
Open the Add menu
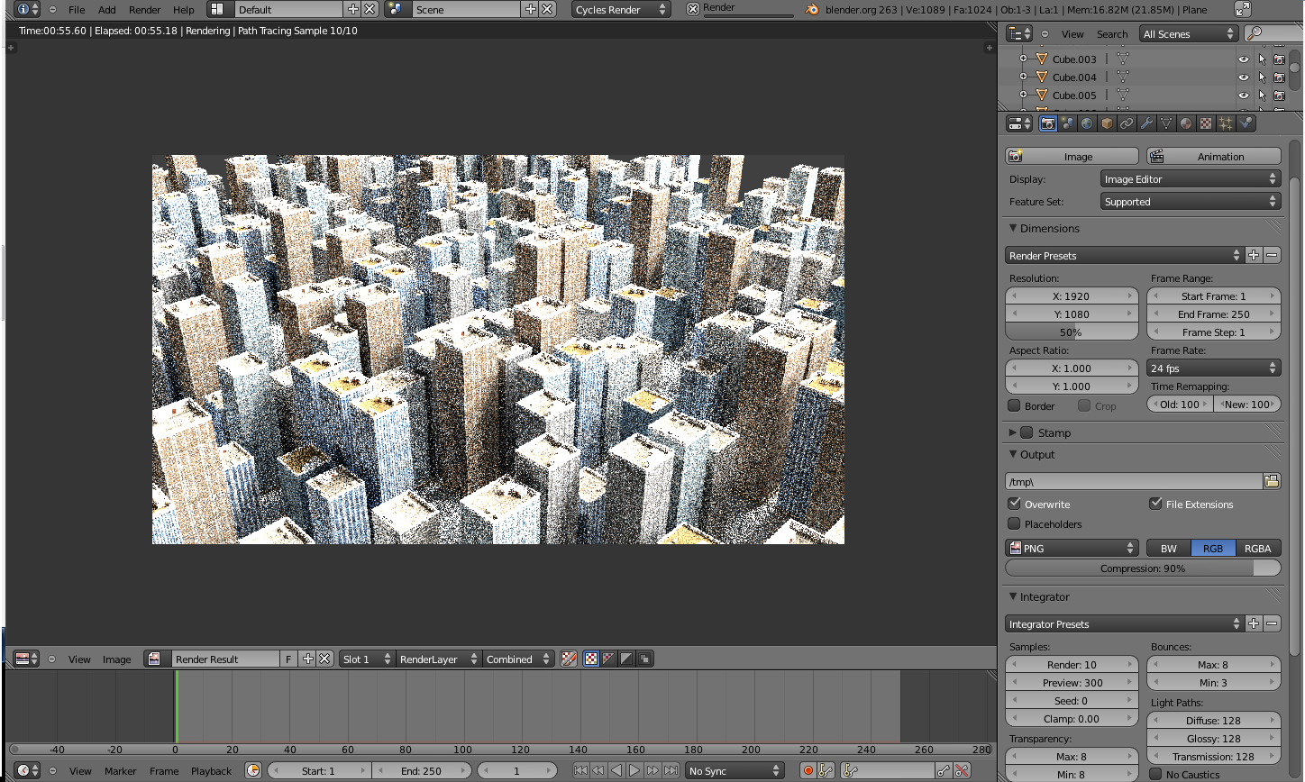coord(107,10)
